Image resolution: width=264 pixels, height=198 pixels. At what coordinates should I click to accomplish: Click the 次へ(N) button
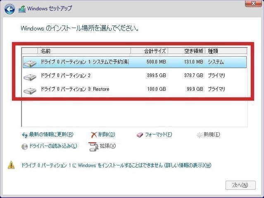tap(240, 185)
